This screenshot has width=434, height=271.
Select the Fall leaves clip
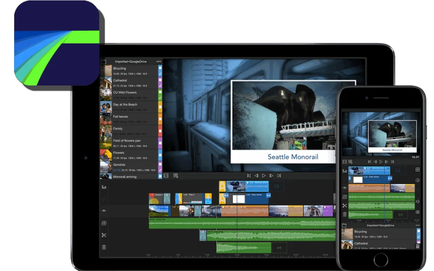click(x=131, y=119)
